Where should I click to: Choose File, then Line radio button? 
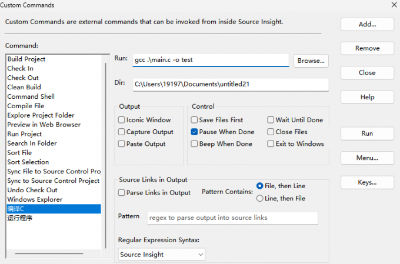pos(260,186)
